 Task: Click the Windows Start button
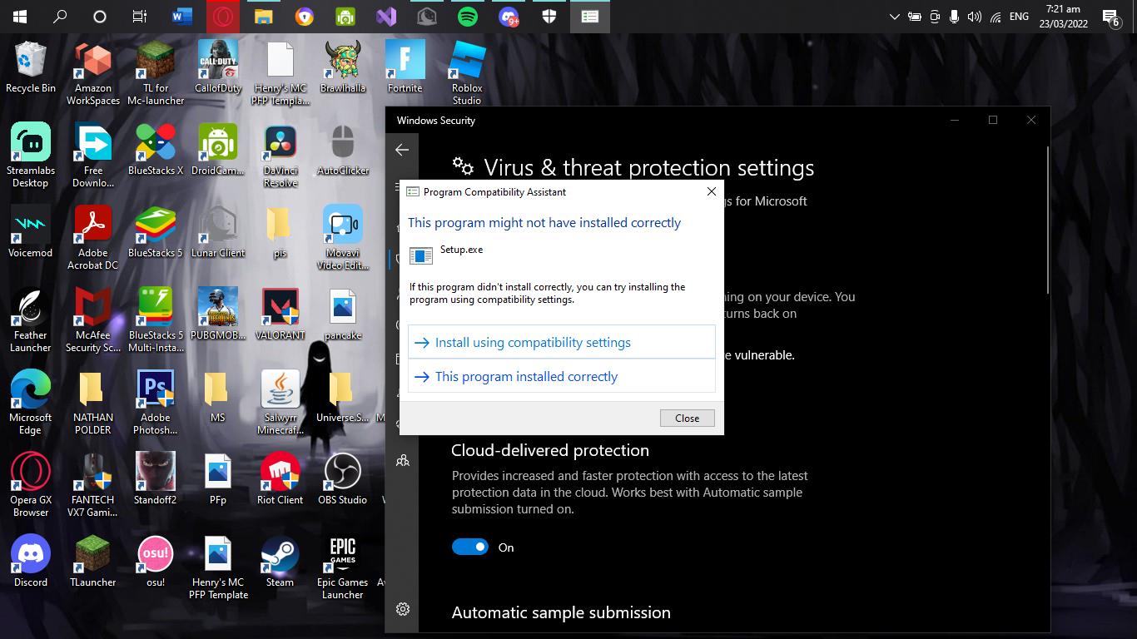pos(20,17)
